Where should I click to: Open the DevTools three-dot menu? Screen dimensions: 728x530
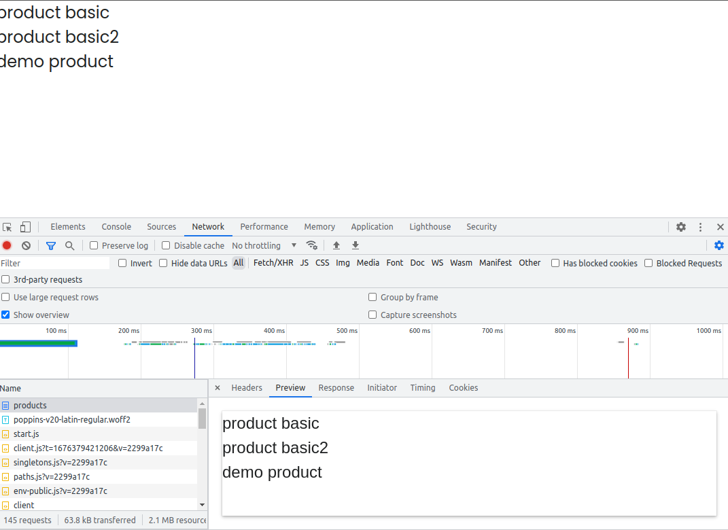click(x=700, y=226)
